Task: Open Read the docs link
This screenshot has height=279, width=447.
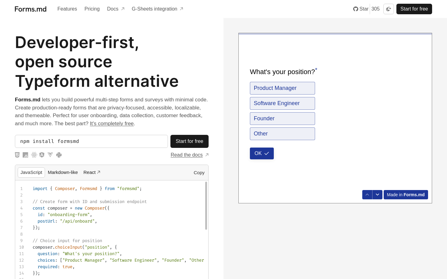Action: click(x=190, y=155)
